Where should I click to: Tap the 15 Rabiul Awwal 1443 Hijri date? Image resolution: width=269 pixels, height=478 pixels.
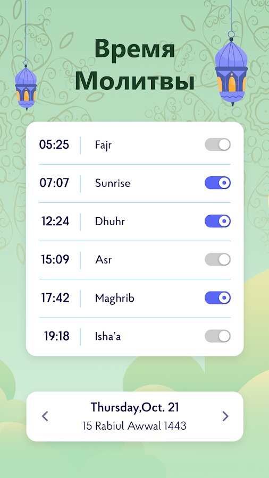tap(134, 426)
